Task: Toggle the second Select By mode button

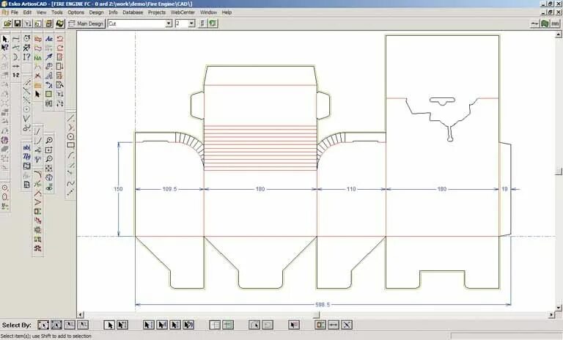Action: [x=56, y=325]
